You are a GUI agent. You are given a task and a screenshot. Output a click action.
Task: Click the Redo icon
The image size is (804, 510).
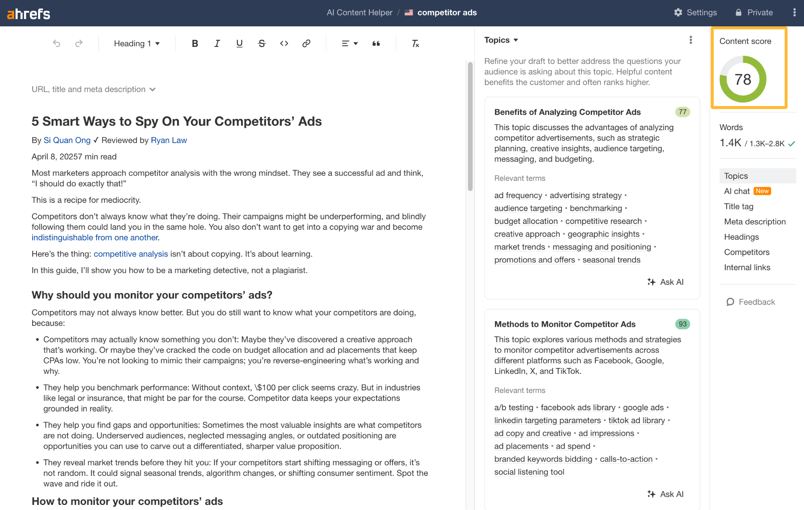coord(79,44)
